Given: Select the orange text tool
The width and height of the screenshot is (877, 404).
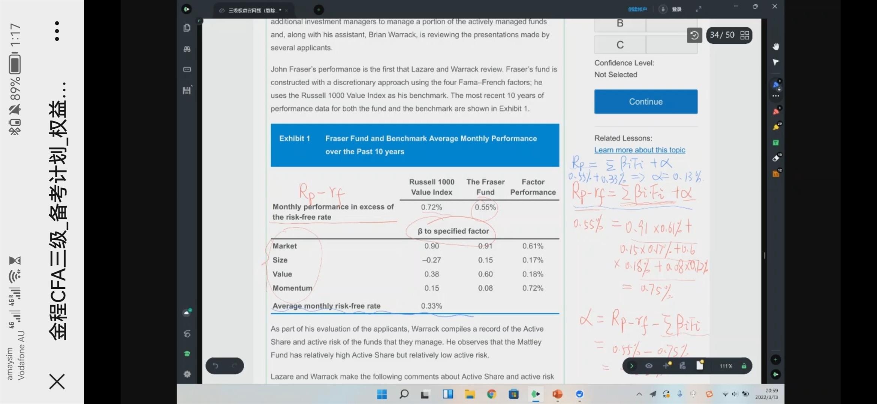Looking at the screenshot, I should pos(775,174).
